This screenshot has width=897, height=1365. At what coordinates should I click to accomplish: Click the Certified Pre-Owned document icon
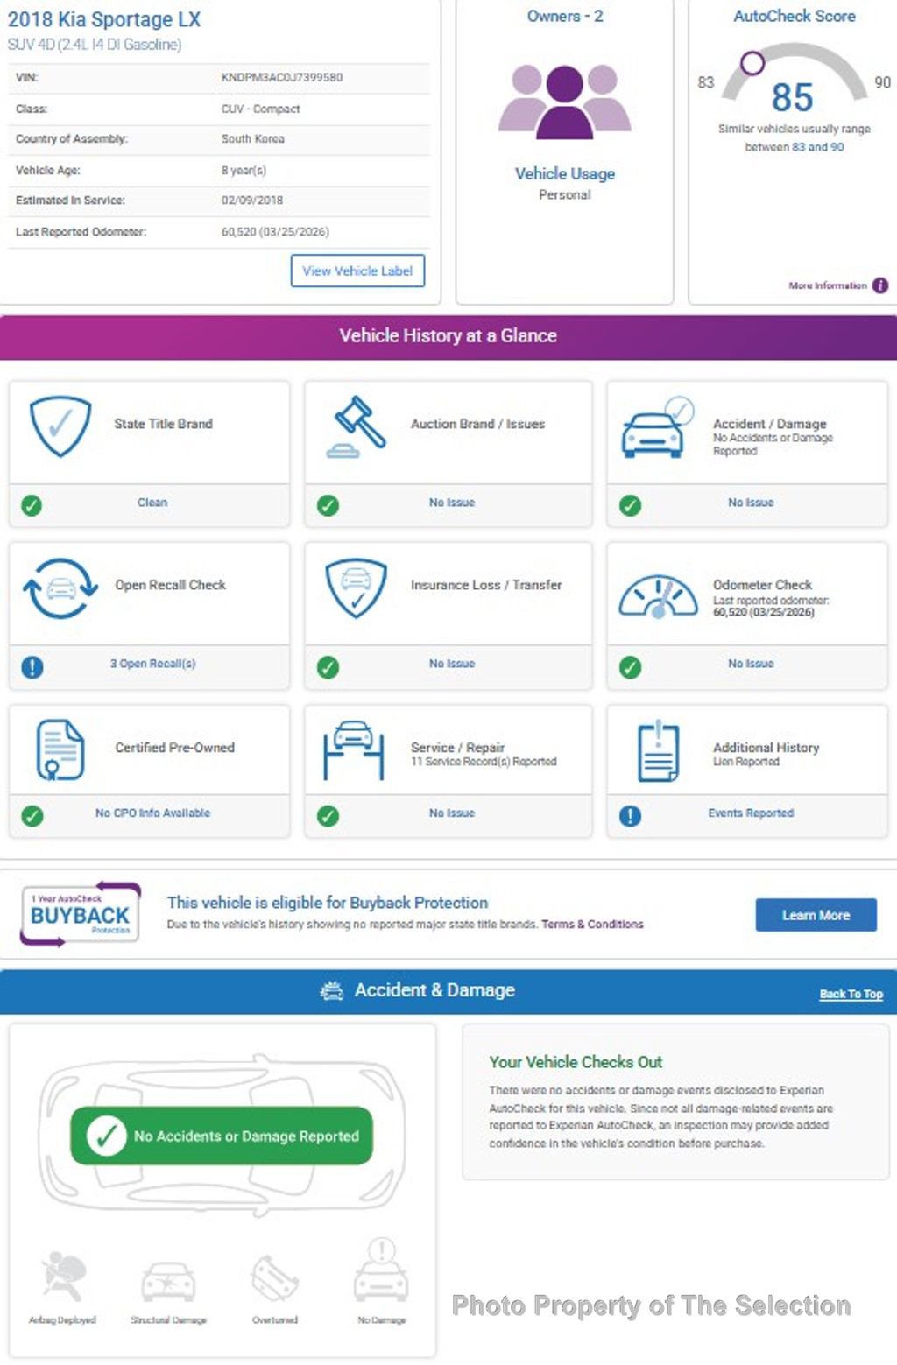click(60, 749)
